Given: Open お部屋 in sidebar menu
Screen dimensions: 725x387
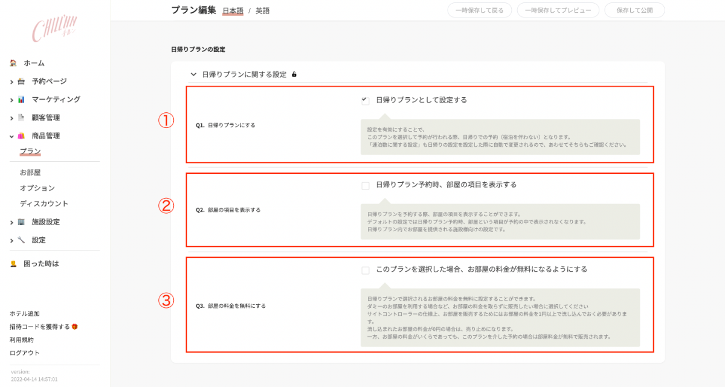Looking at the screenshot, I should [x=30, y=172].
